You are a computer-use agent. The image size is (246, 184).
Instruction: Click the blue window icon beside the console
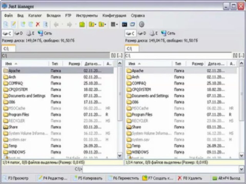pyautogui.click(x=132, y=25)
